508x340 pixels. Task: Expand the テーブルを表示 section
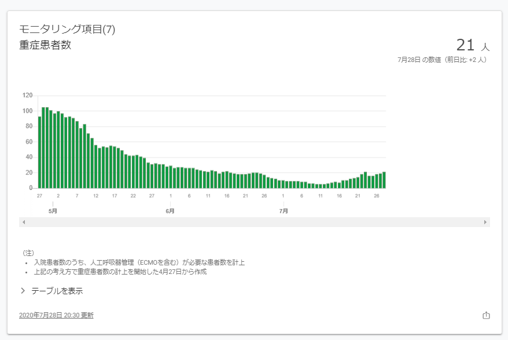pyautogui.click(x=52, y=291)
